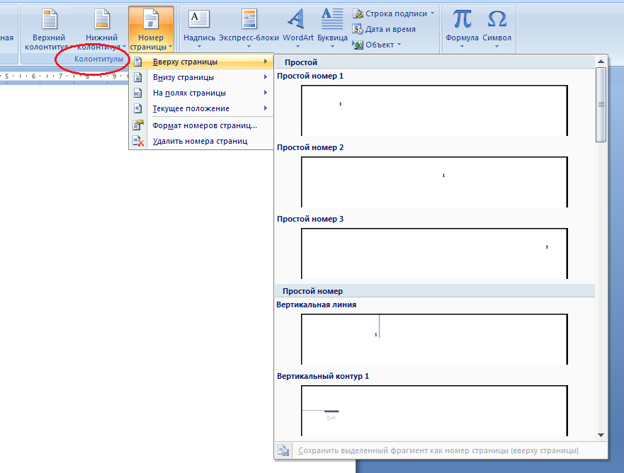
Task: Click the gallery scrollbar down arrow
Action: [x=601, y=435]
